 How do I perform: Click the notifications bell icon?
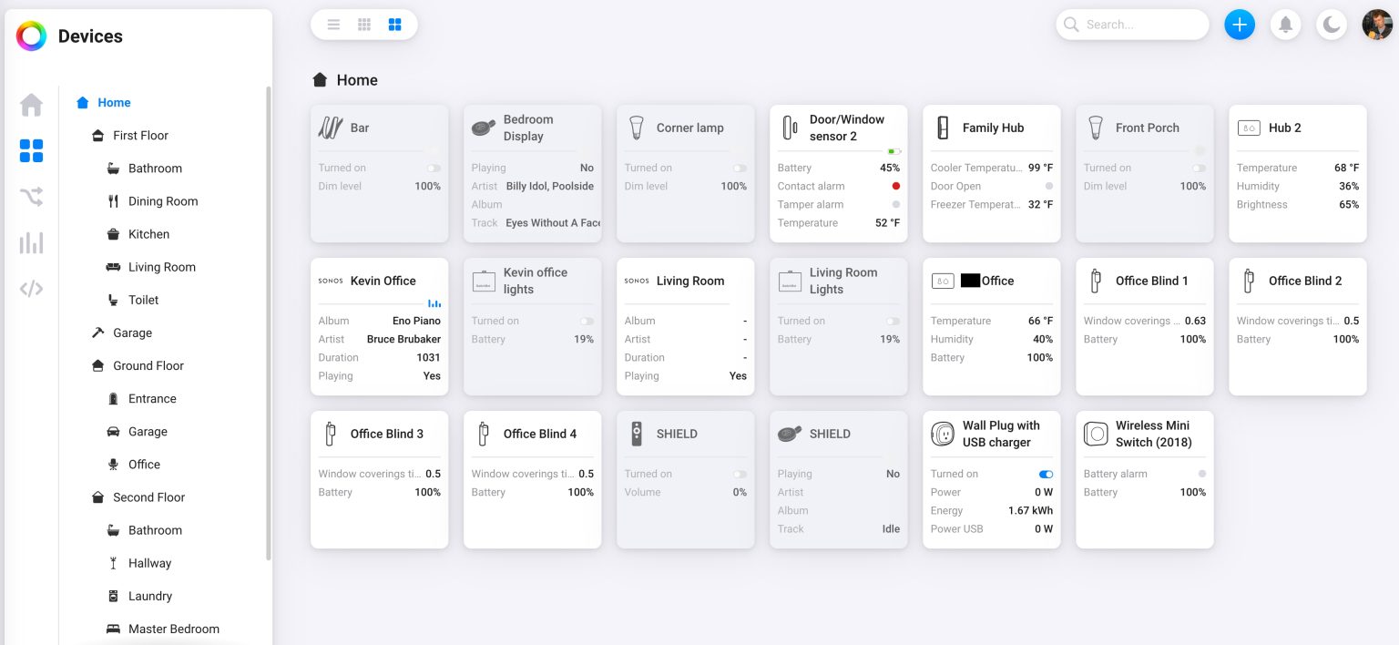[1286, 25]
